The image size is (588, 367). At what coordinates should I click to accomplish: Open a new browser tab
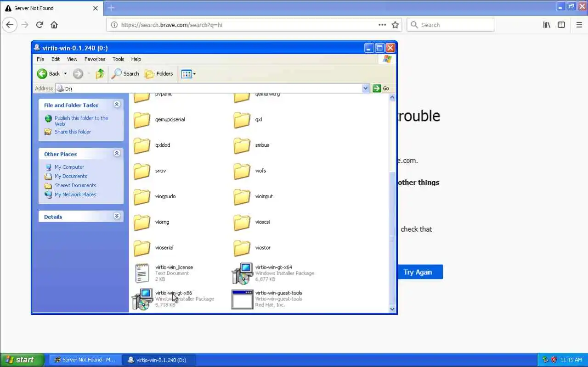tap(111, 8)
